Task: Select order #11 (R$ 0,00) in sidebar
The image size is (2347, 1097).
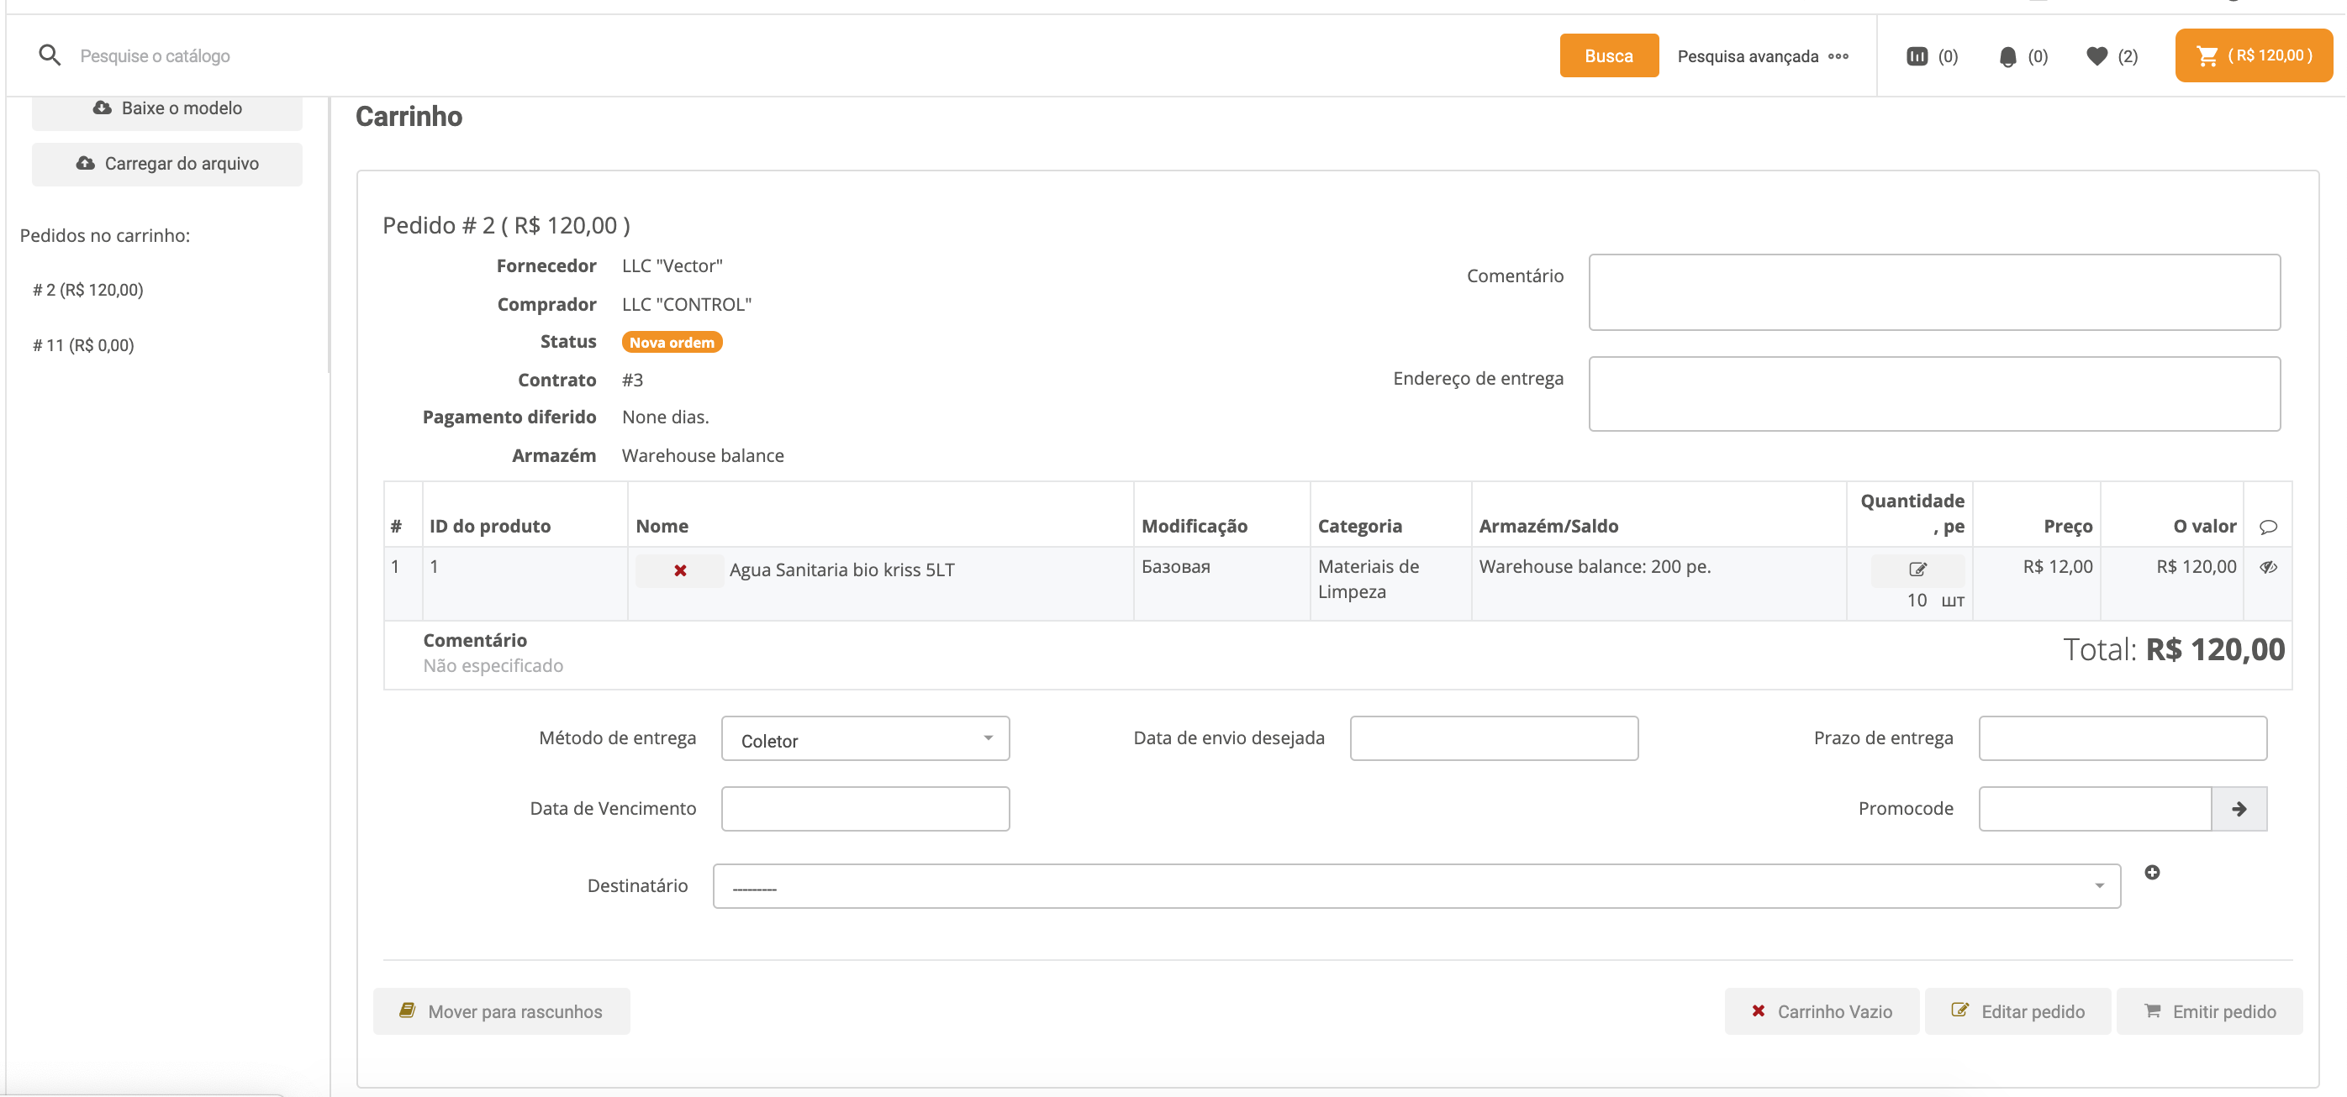Action: coord(84,345)
